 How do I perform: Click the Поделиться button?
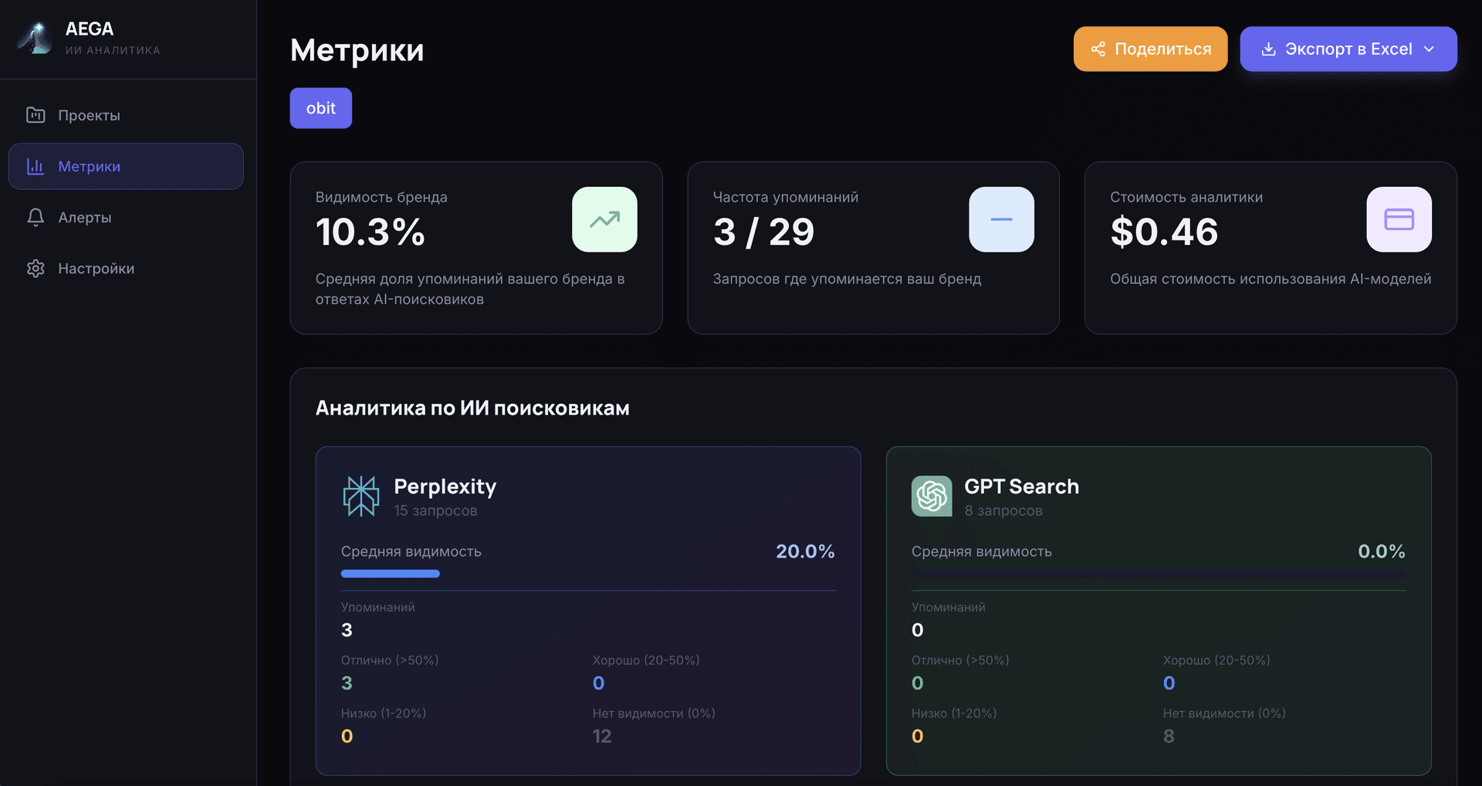coord(1150,49)
